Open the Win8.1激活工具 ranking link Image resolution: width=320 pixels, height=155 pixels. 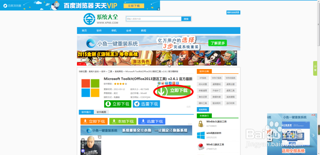[215, 144]
